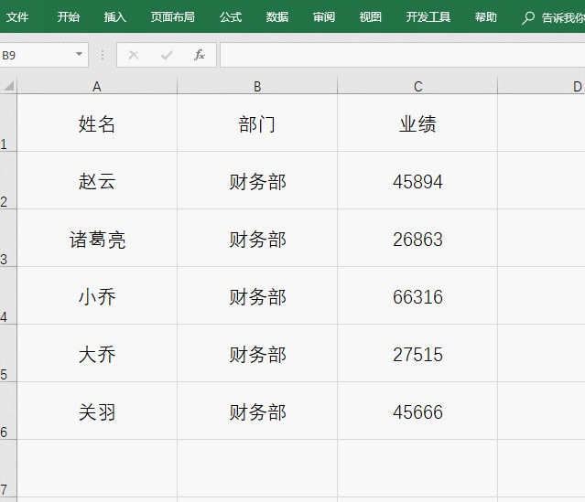585x502 pixels.
Task: Switch to the 开始 ribbon tab
Action: pos(69,17)
